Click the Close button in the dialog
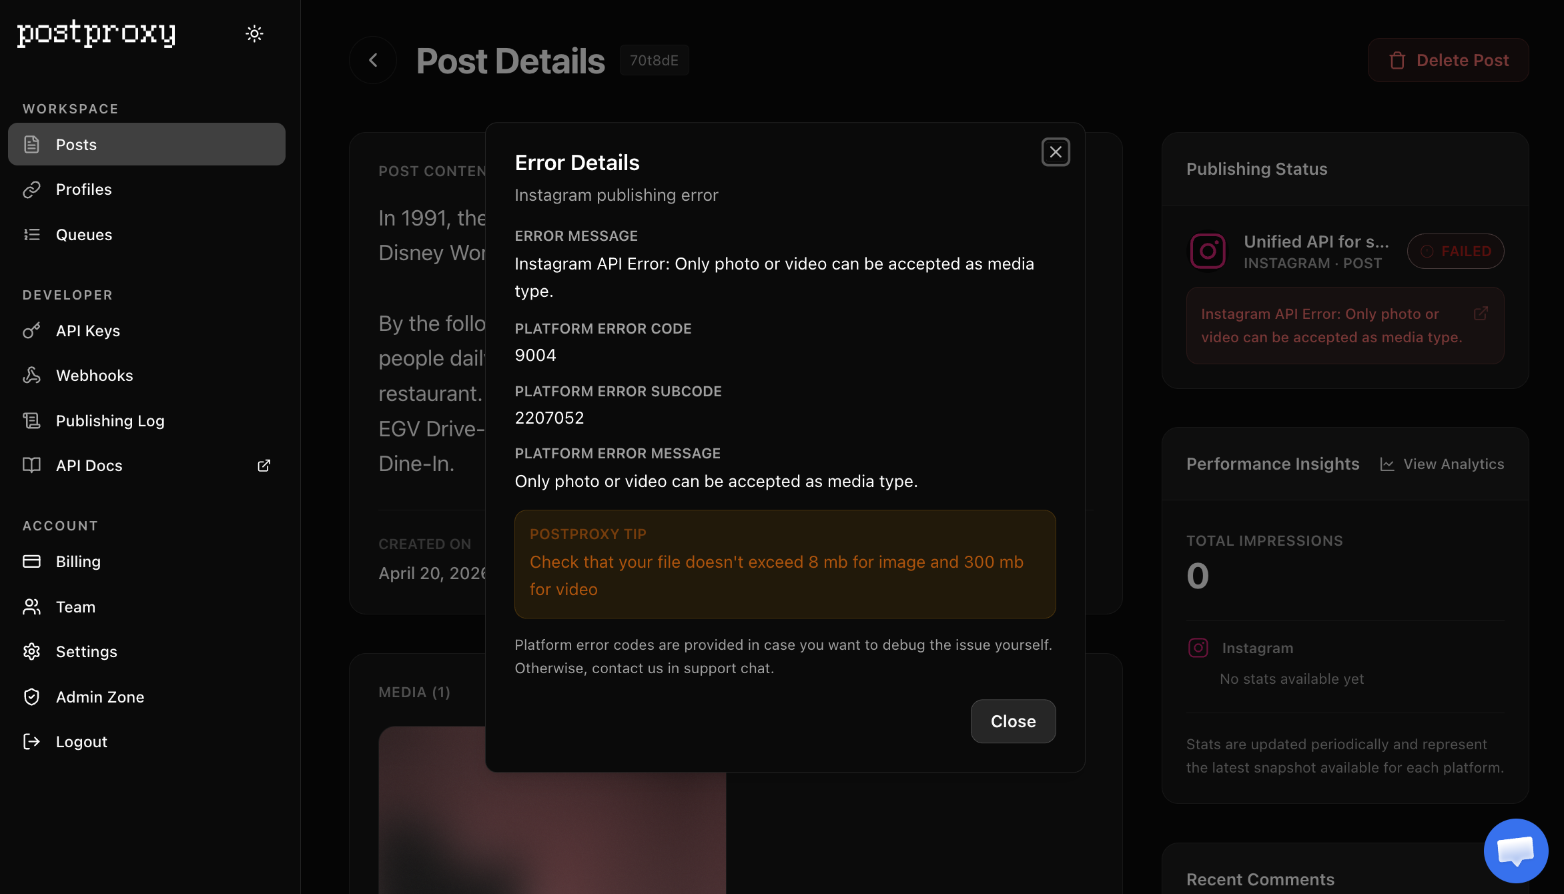This screenshot has height=894, width=1564. (1013, 721)
